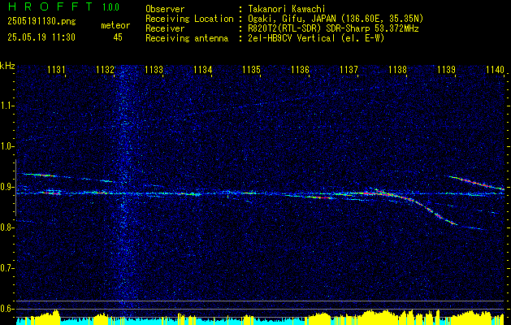Click the Observer label
The image size is (511, 325).
(x=165, y=9)
